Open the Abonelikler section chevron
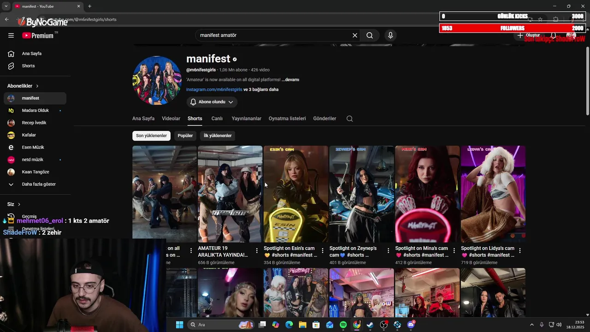The height and width of the screenshot is (332, 590). tap(37, 86)
